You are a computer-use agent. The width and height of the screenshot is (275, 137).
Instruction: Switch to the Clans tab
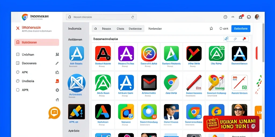[x=120, y=29]
